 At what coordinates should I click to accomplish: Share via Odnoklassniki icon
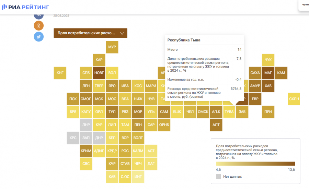coord(38,25)
